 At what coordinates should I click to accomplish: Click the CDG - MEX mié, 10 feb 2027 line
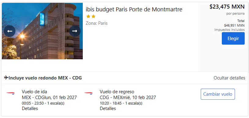click(128, 97)
